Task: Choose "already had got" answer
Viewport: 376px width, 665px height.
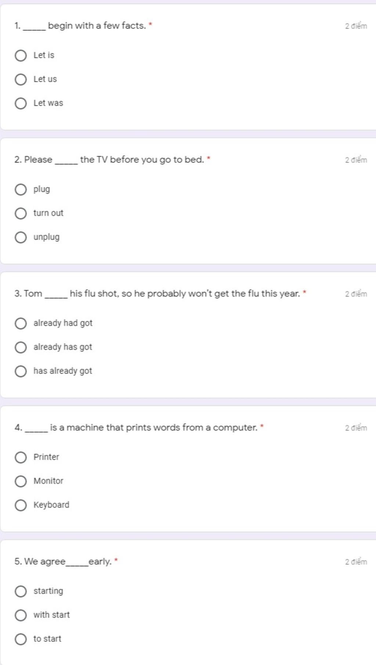Action: click(x=21, y=323)
